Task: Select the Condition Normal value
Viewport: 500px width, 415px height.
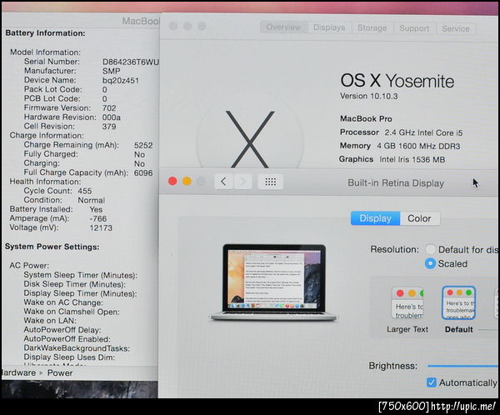Action: click(91, 200)
